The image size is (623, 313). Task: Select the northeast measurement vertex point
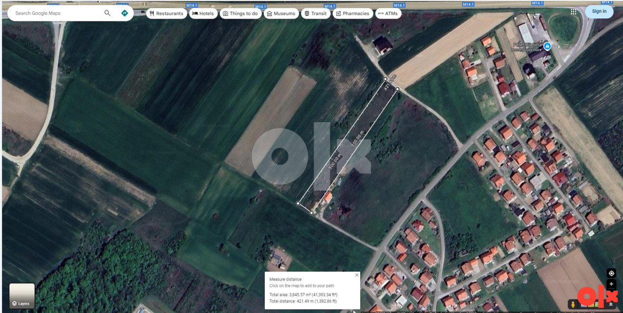(397, 89)
